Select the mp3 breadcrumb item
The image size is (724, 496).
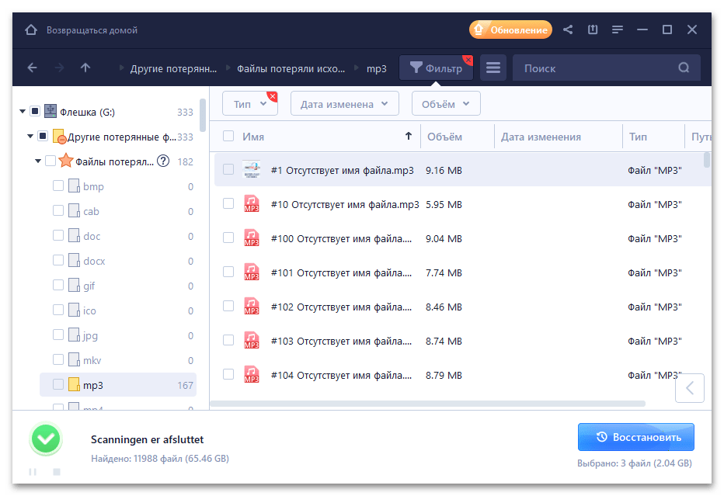click(376, 68)
